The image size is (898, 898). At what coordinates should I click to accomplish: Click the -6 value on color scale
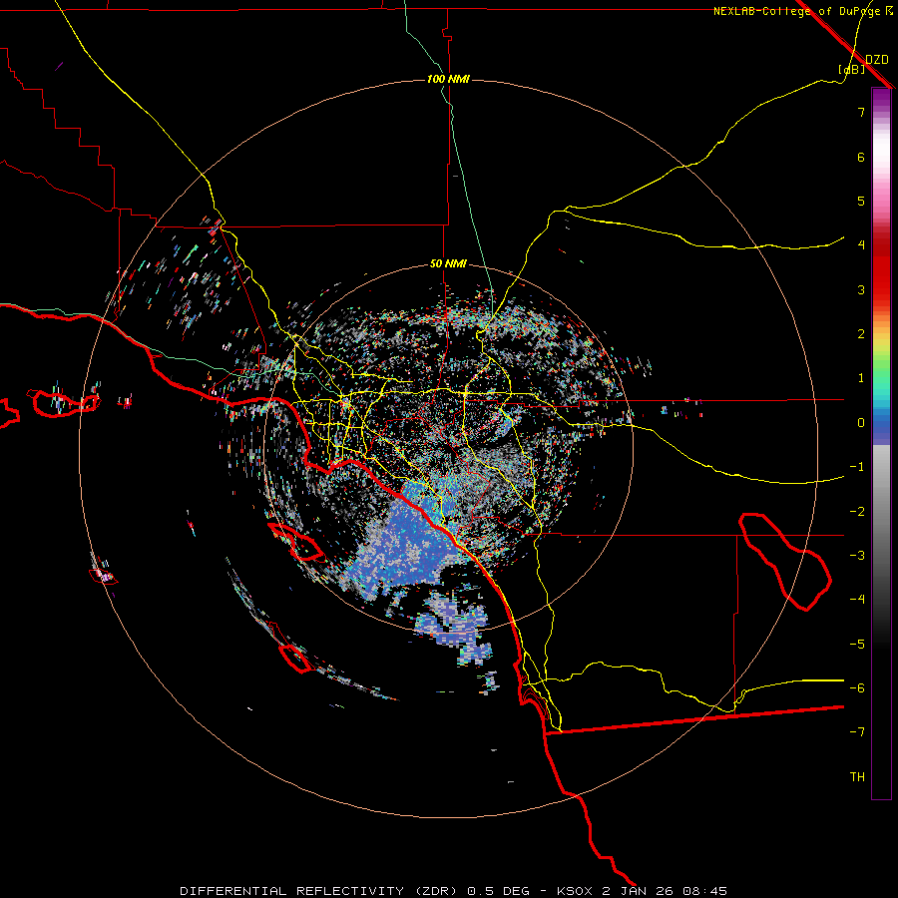pyautogui.click(x=857, y=688)
